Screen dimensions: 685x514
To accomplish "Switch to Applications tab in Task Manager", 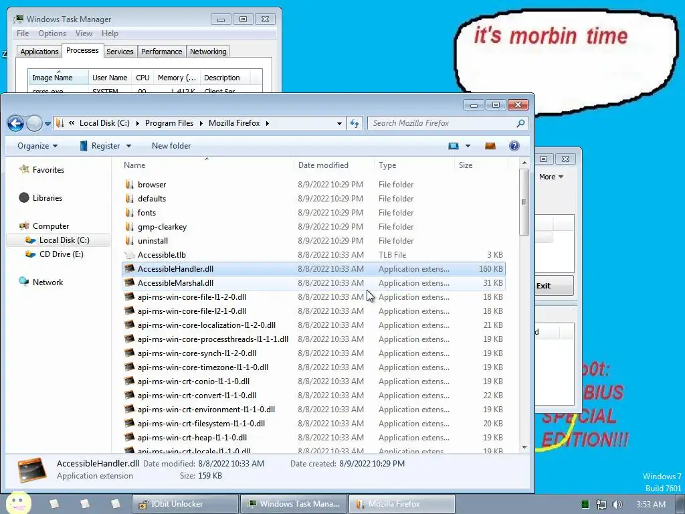I will [x=39, y=52].
